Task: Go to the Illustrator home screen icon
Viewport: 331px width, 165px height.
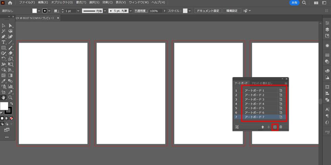Action: (10, 3)
